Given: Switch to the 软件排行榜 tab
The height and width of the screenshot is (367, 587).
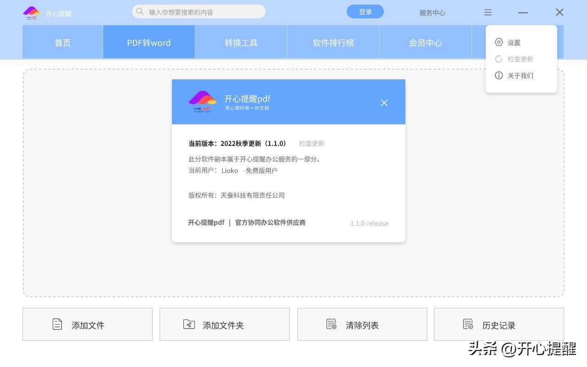Looking at the screenshot, I should pyautogui.click(x=333, y=42).
